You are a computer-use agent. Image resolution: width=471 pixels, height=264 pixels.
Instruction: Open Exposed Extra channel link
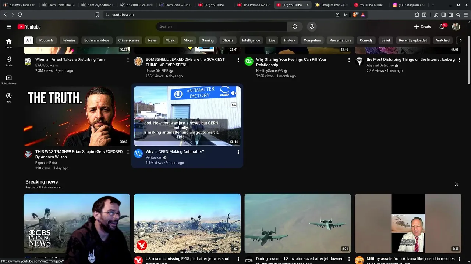(x=46, y=163)
